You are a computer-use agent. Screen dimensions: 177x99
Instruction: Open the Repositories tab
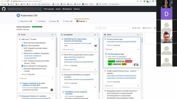tap(25, 21)
